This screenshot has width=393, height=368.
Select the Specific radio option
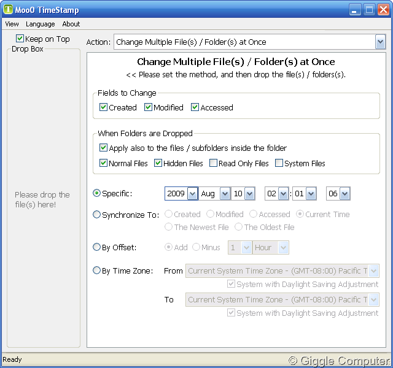click(x=96, y=193)
